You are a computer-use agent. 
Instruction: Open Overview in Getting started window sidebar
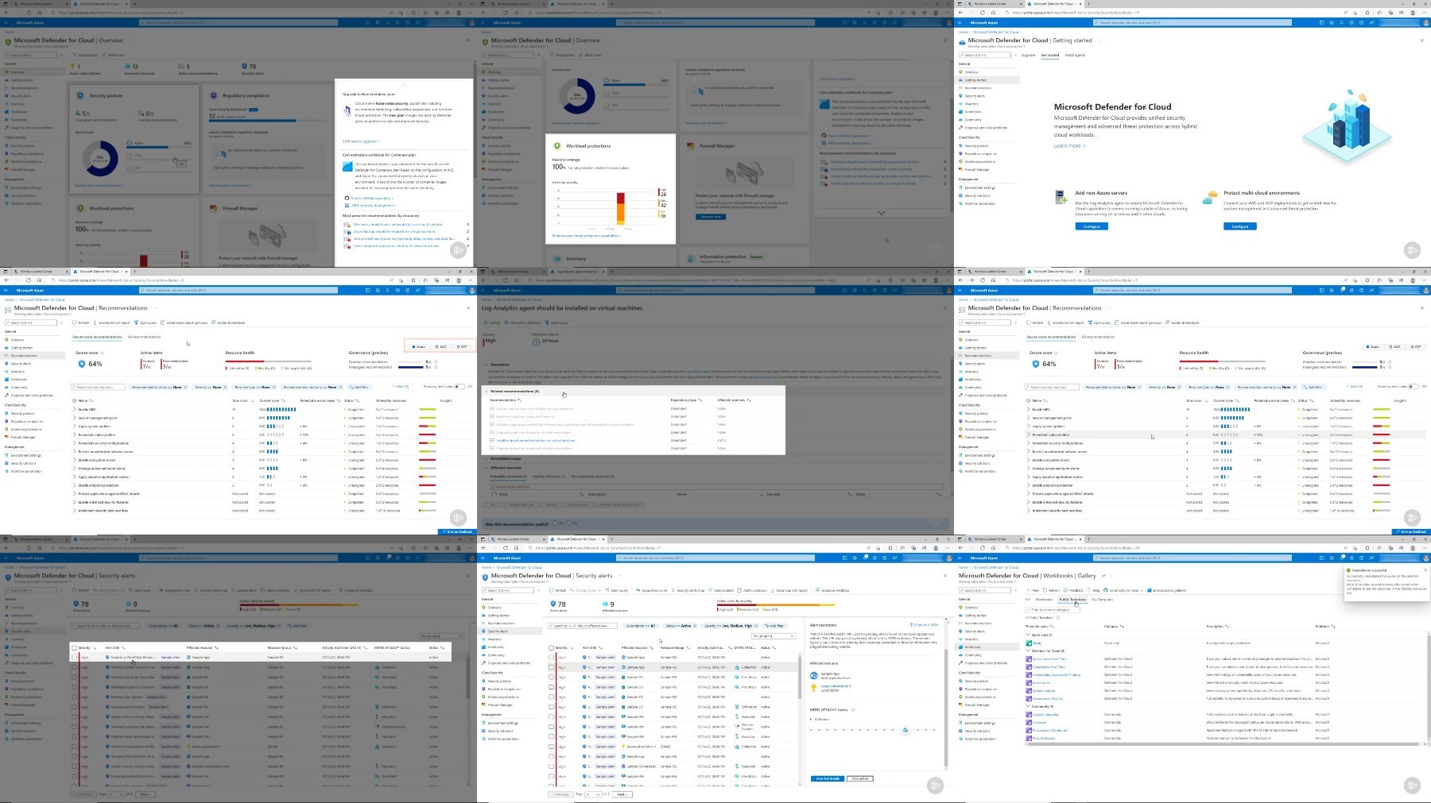(x=971, y=72)
